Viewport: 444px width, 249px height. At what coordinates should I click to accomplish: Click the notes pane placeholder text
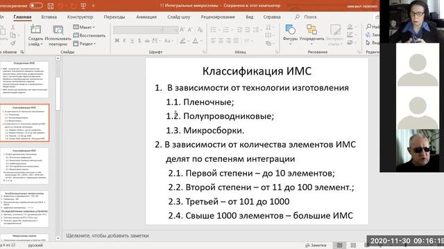pos(108,235)
